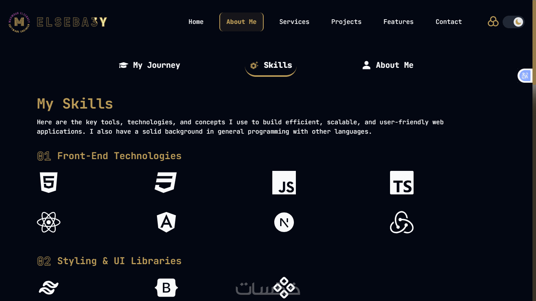Click the TypeScript TS icon
This screenshot has height=301, width=536.
[402, 183]
